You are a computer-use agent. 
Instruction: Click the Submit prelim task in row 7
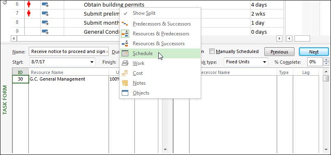(102, 14)
